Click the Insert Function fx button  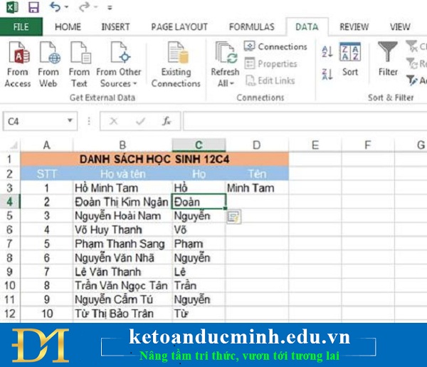pyautogui.click(x=167, y=122)
